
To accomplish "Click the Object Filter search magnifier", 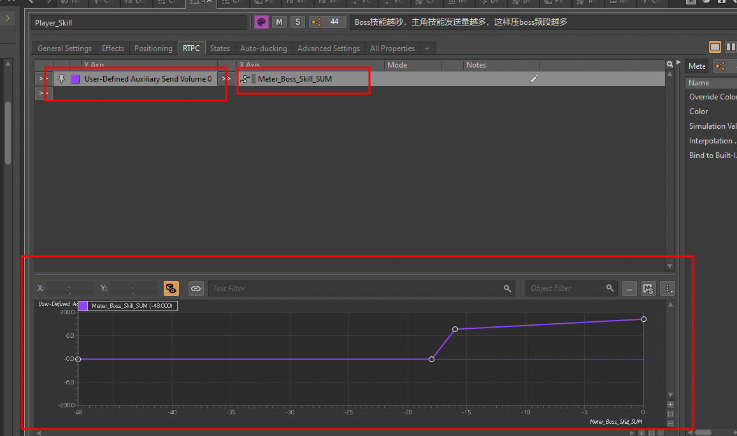I will (x=610, y=288).
